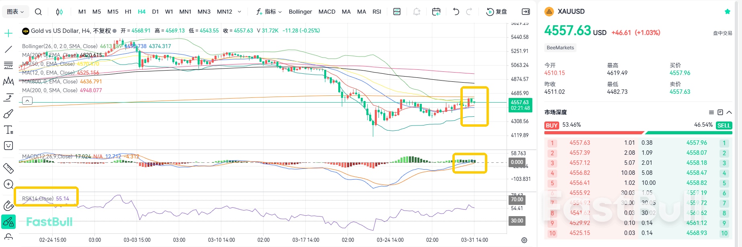Screen dimensions: 742x247
Task: Select the brush drawing tool
Action: [8, 114]
